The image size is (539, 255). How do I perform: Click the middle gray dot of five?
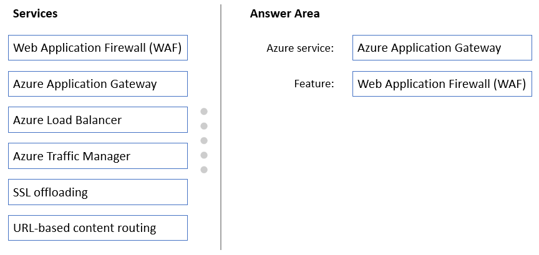(x=204, y=140)
